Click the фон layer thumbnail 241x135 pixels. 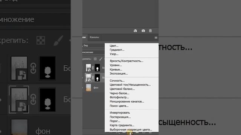pos(88,87)
